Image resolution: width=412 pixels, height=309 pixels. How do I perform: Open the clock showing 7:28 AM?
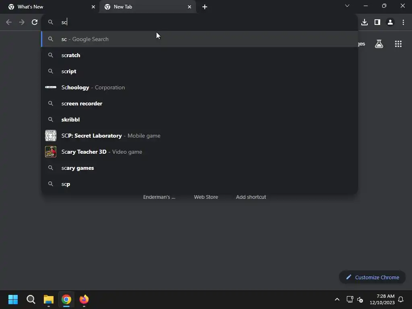pyautogui.click(x=382, y=299)
